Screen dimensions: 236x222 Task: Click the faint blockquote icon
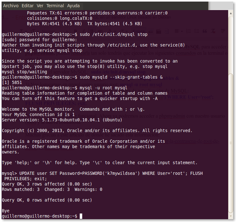(x=205, y=31)
